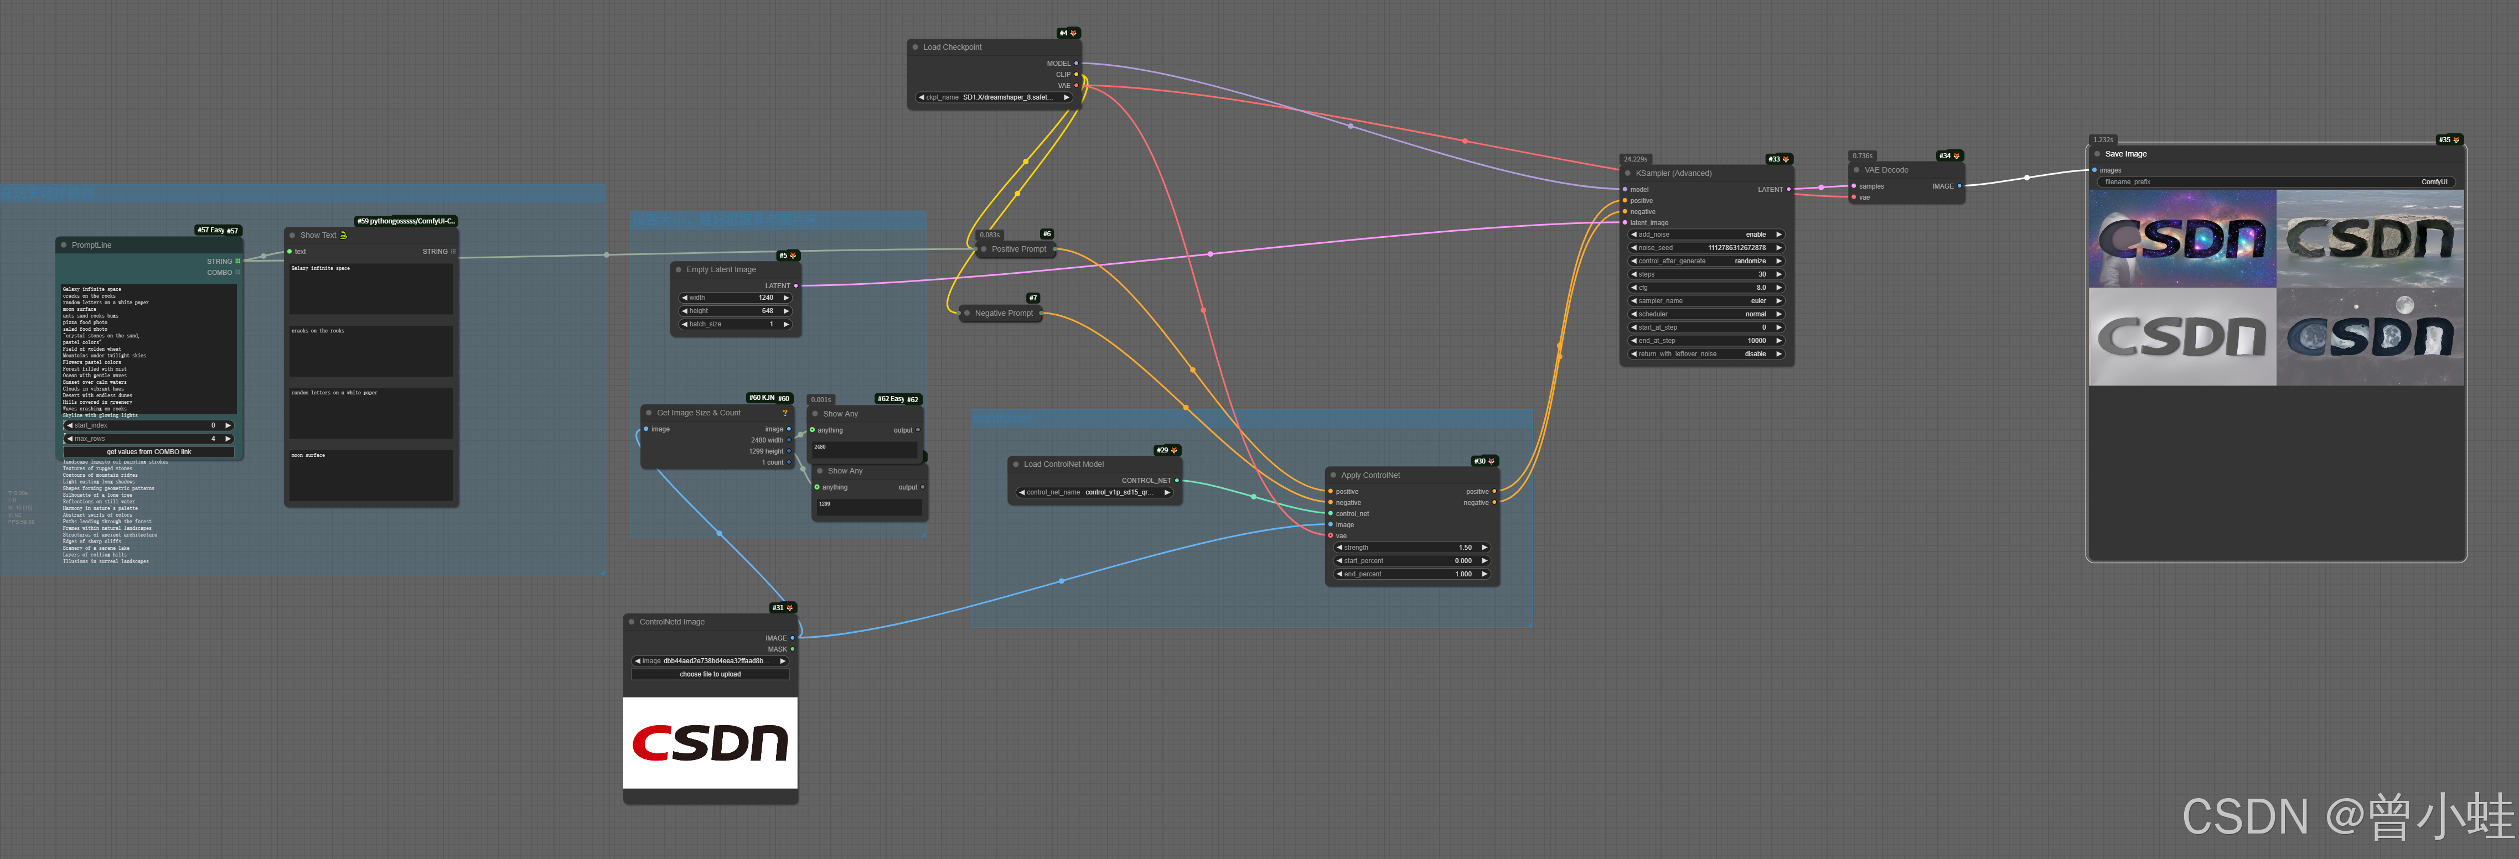Toggle collapse dot on KSampler (Advanced) node

pyautogui.click(x=1628, y=173)
